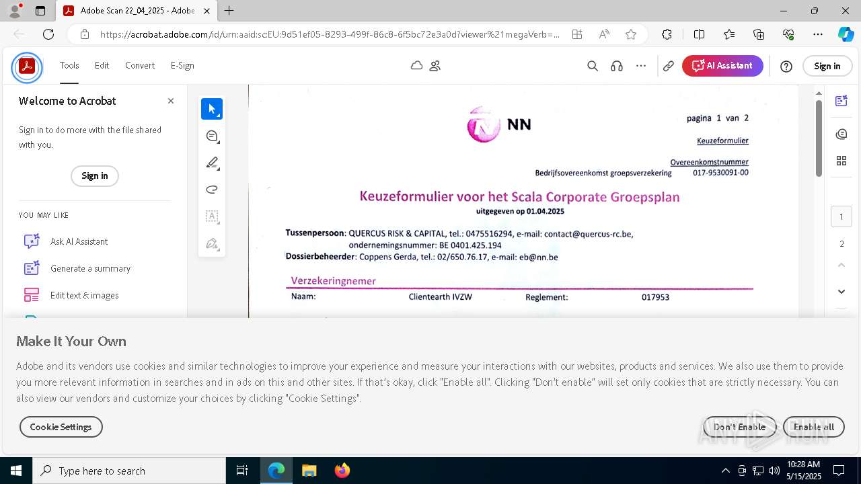Click the browser address bar
This screenshot has height=484, width=861.
330,34
